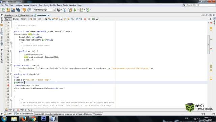Viewport: 216px width, 122px height.
Task: Switch to the History view
Action: pyautogui.click(x=24, y=19)
